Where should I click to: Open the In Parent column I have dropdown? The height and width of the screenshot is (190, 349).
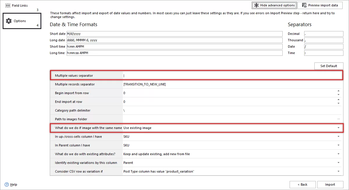click(338, 145)
